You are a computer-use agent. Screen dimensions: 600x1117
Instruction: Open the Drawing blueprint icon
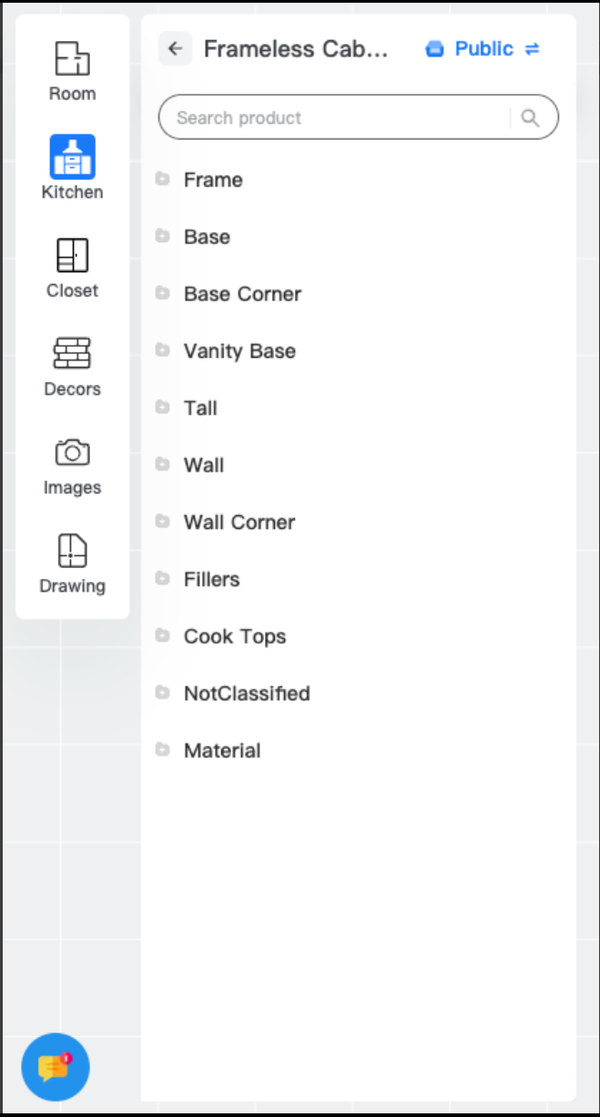click(72, 551)
